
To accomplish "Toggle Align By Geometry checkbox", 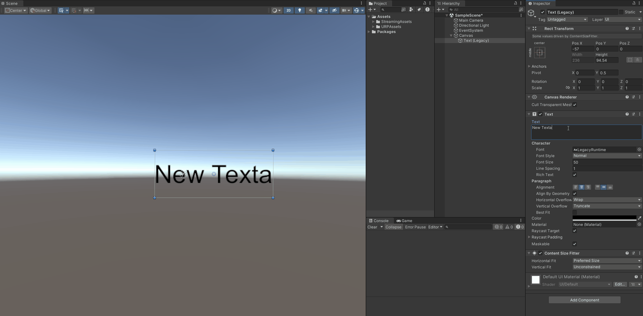I will 574,194.
